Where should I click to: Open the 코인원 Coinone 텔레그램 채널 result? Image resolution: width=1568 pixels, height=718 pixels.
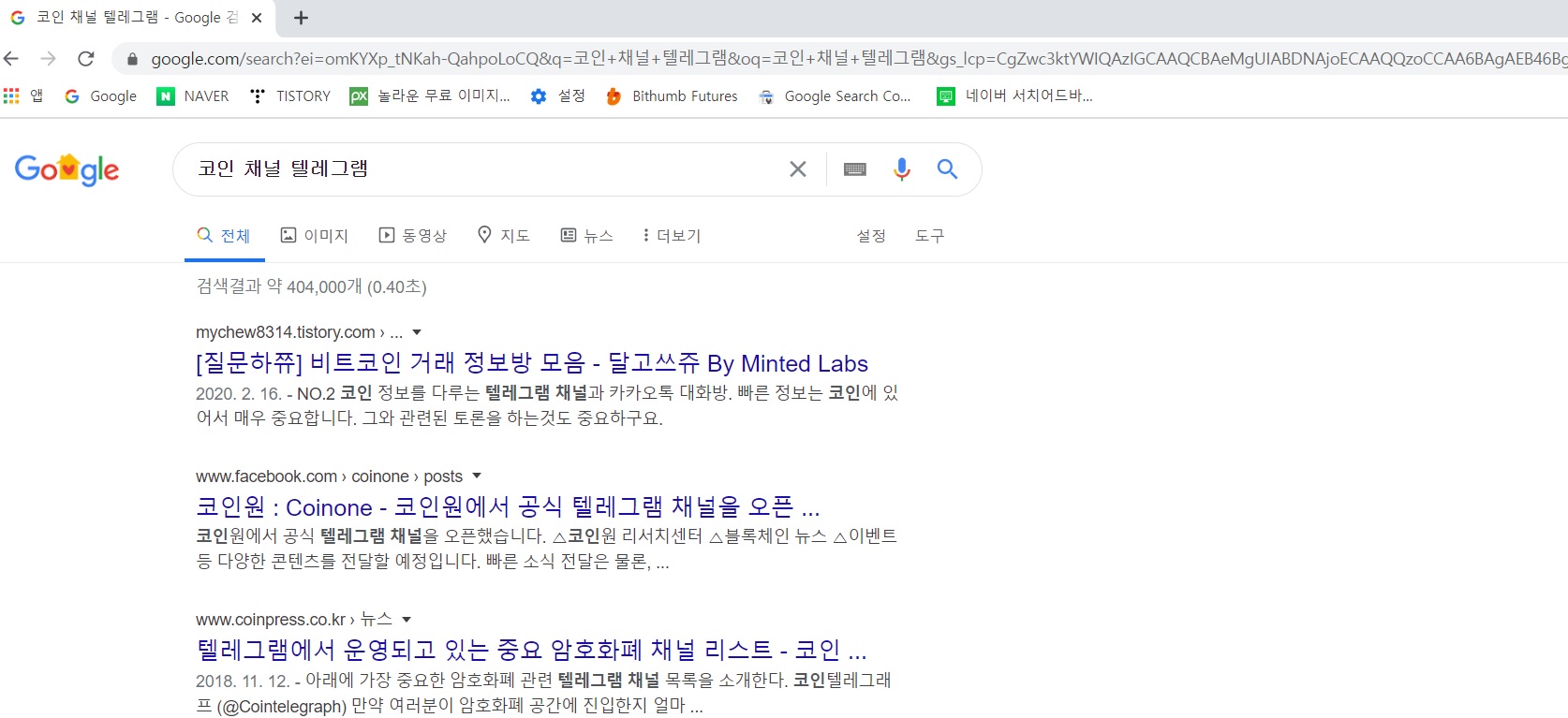(x=508, y=506)
